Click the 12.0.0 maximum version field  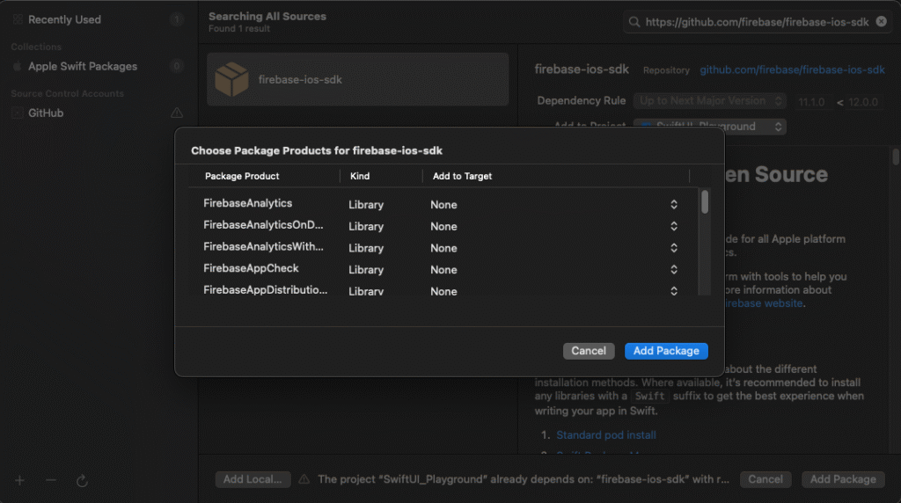(863, 102)
